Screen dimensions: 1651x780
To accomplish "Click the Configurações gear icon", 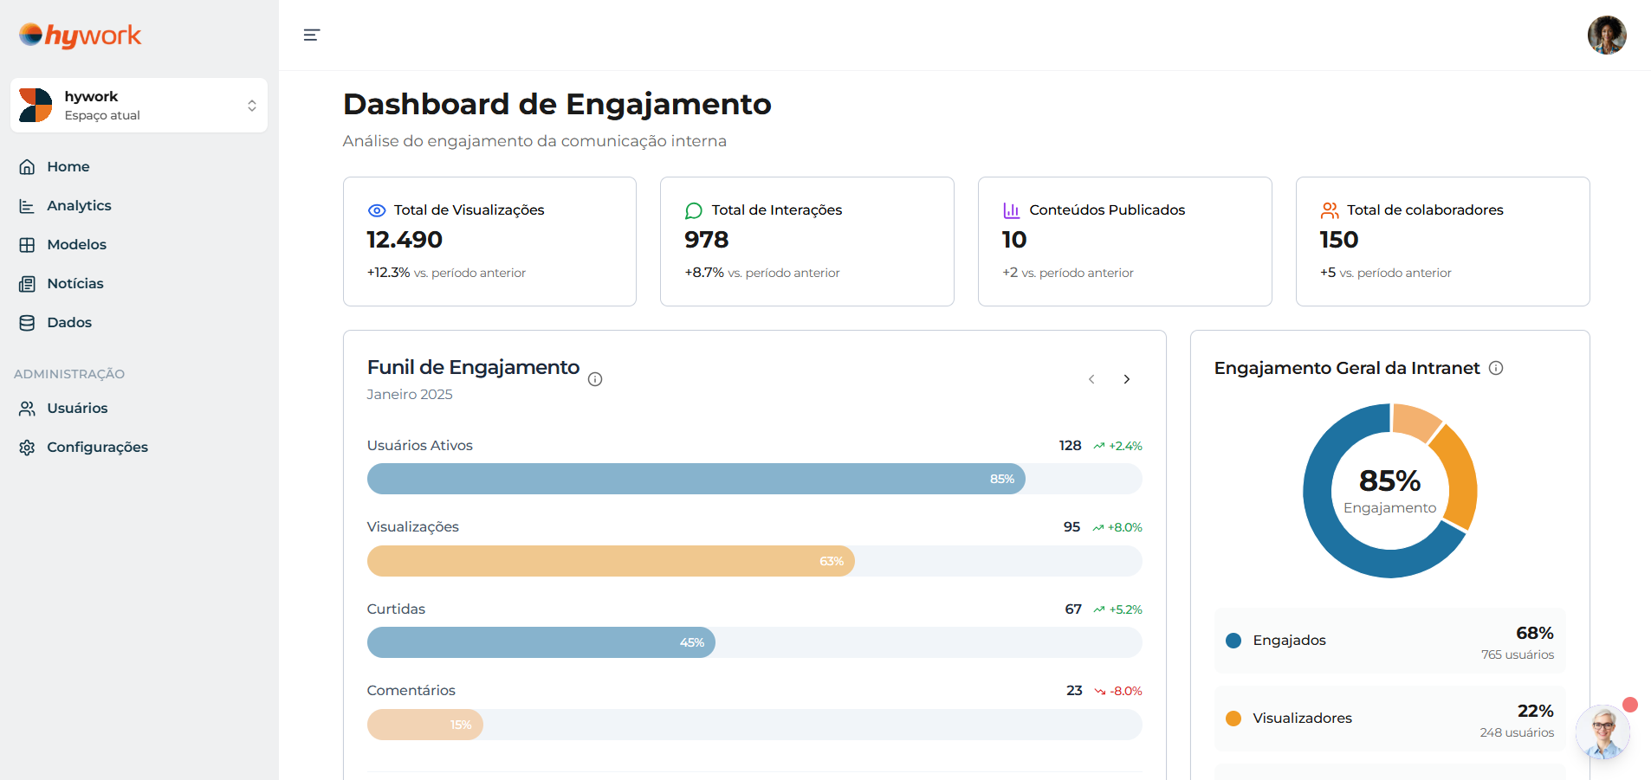I will click(x=28, y=448).
